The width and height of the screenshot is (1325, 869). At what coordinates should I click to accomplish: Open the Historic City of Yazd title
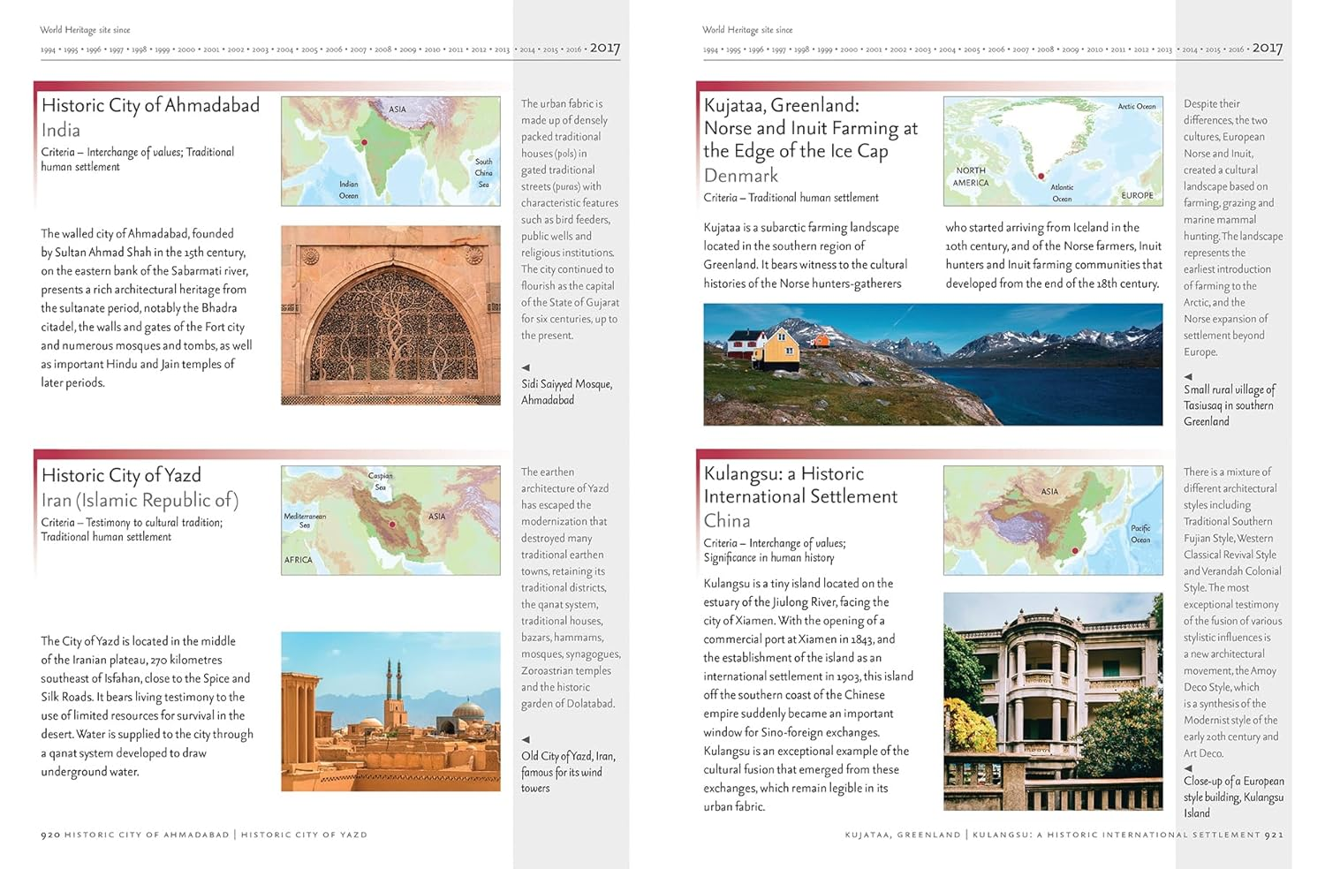pos(121,475)
